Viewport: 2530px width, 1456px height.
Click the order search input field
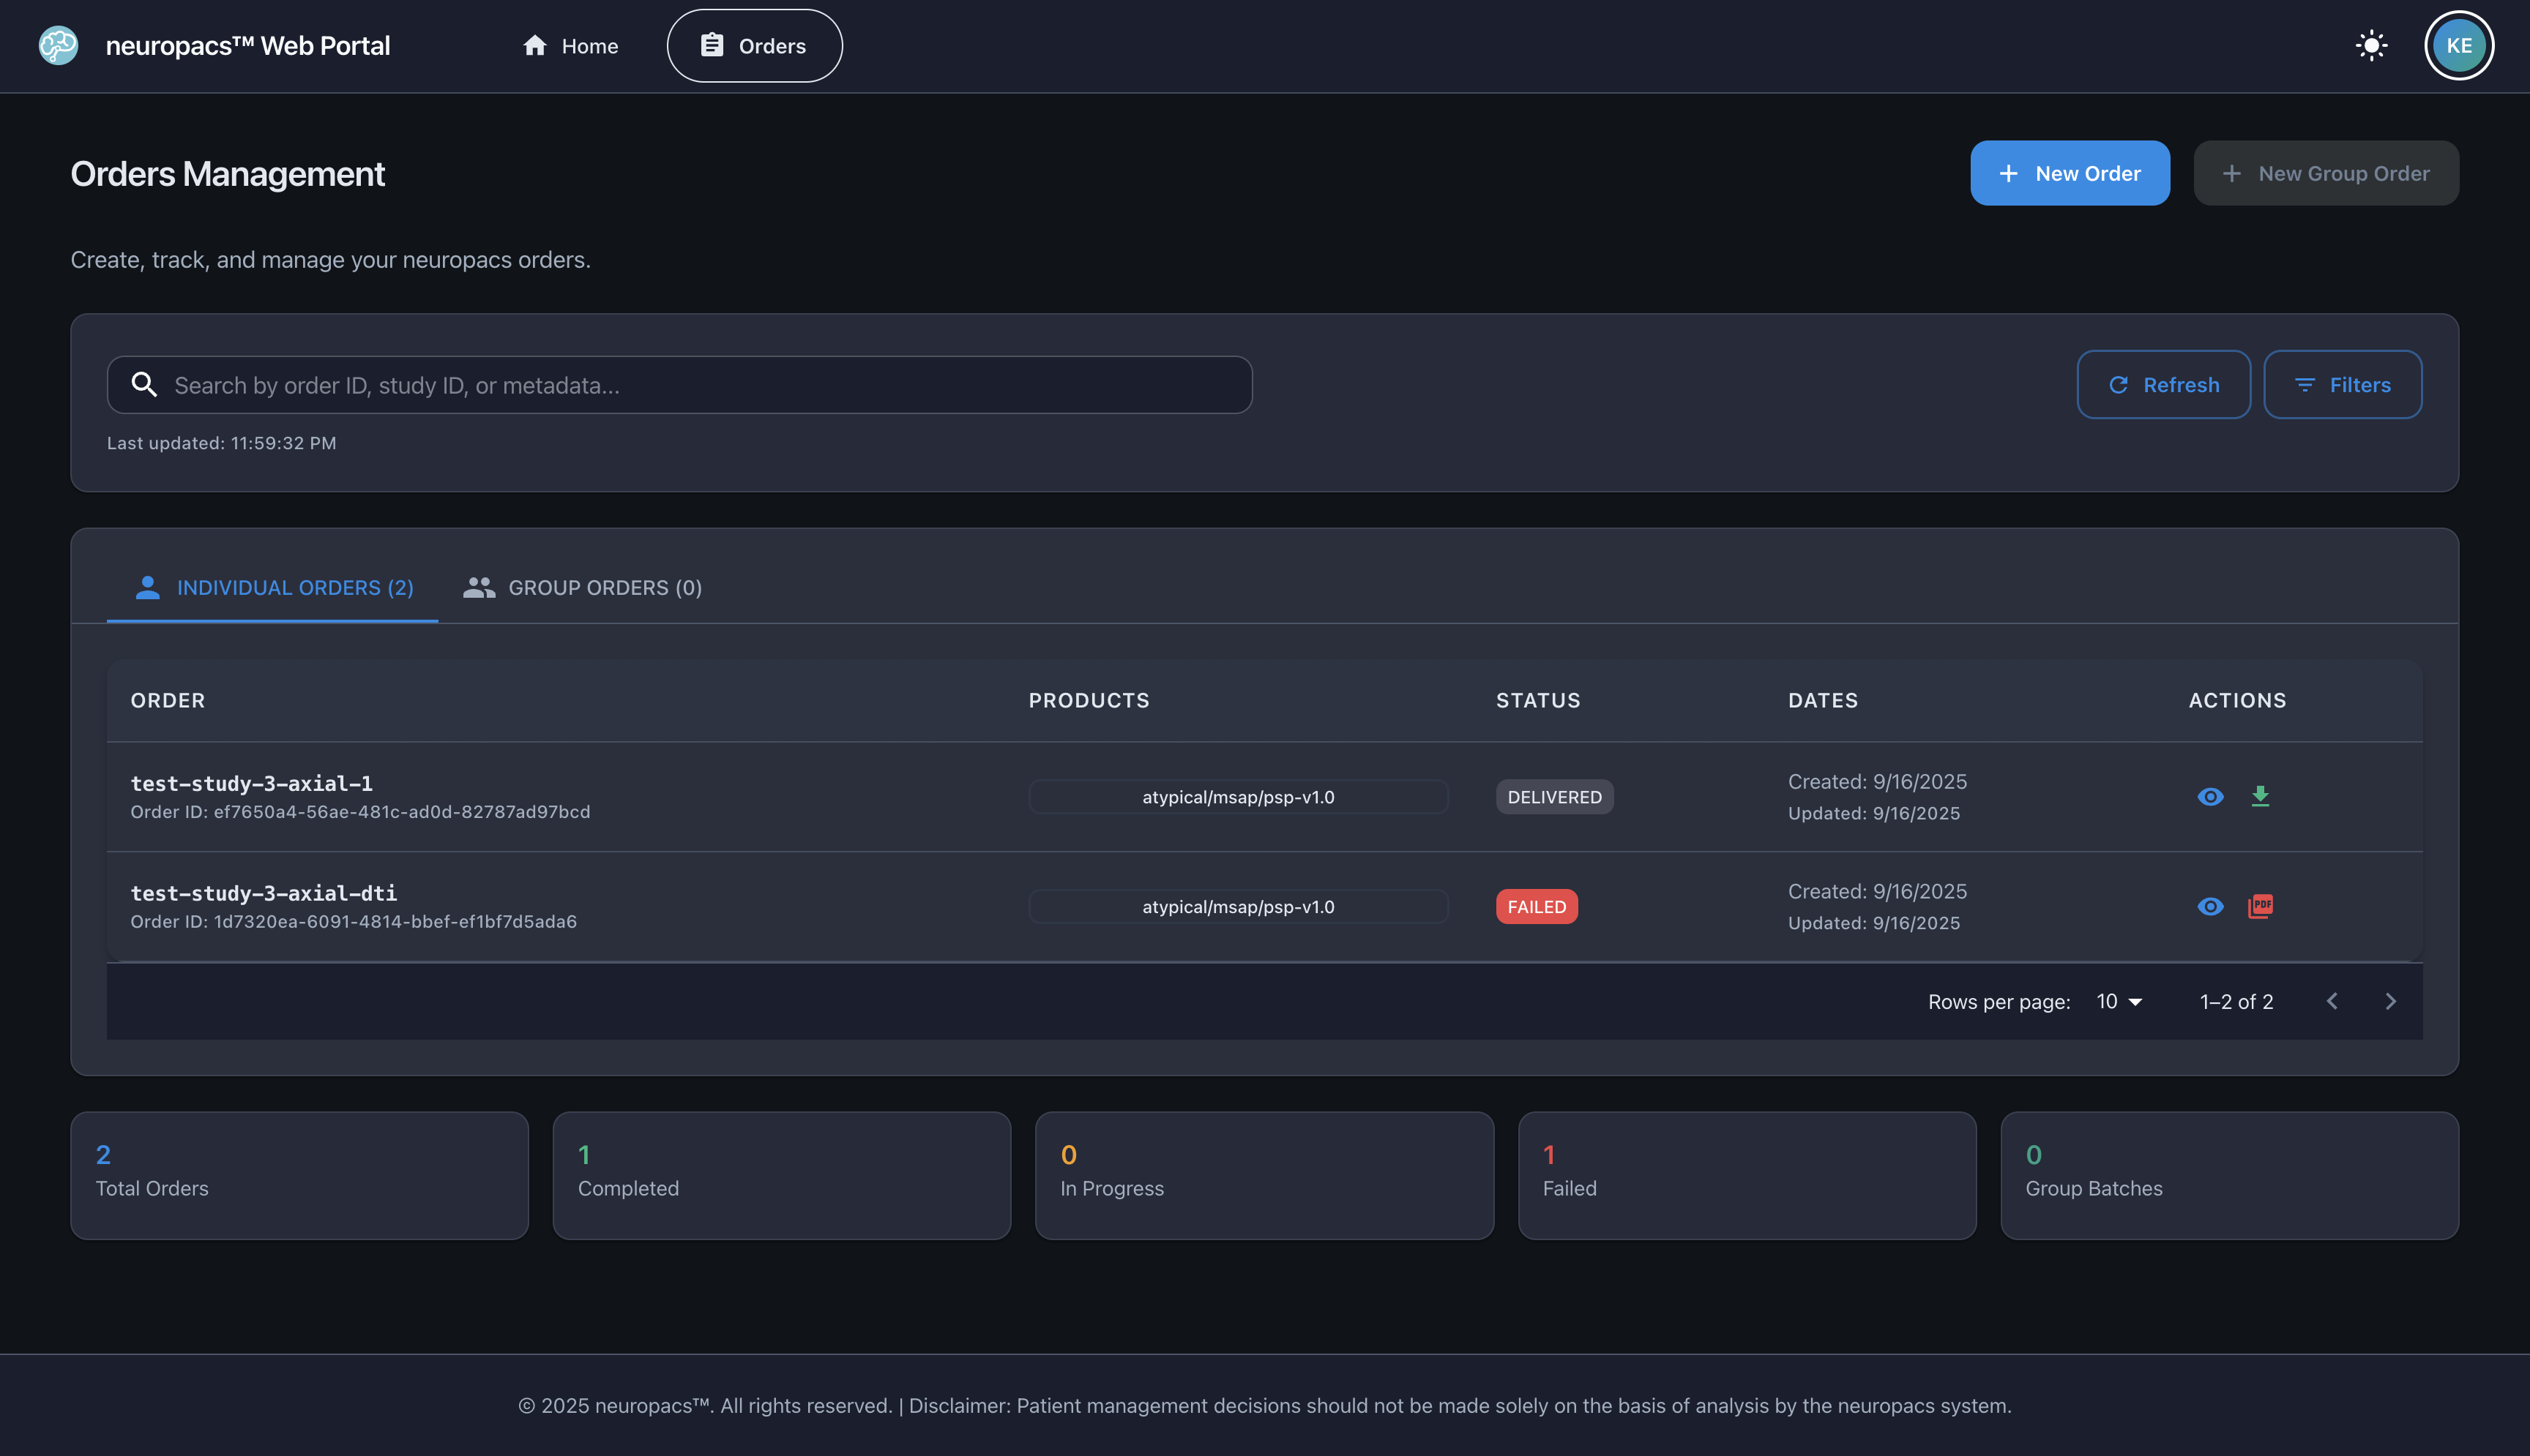point(679,384)
